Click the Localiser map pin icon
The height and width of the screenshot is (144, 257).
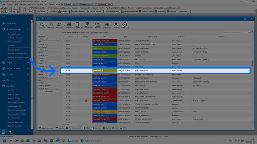tap(116, 25)
